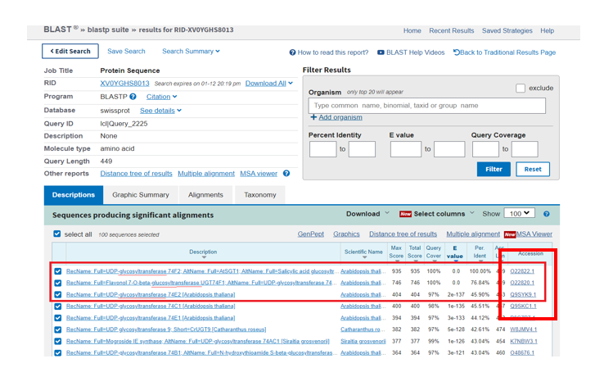595x377 pixels.
Task: Click the BLAST Help Videos camera icon
Action: (x=381, y=52)
